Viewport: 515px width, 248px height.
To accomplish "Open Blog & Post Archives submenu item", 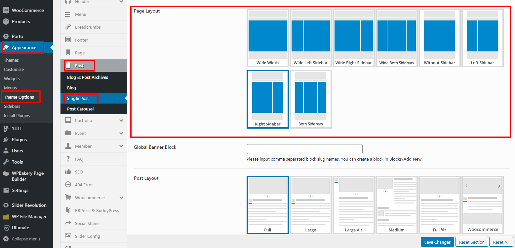I will tap(88, 77).
